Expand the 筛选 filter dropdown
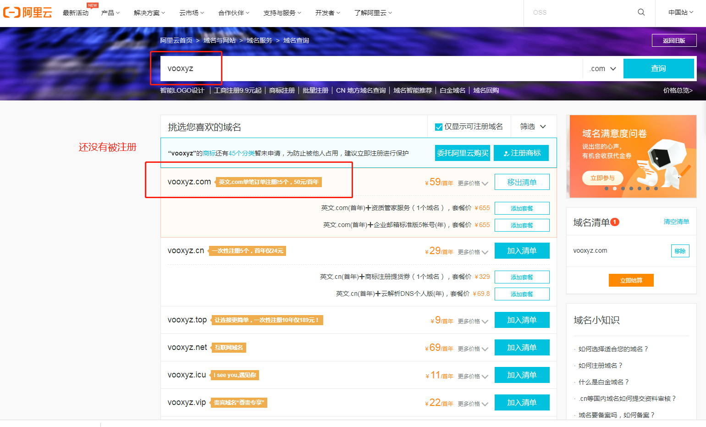Image resolution: width=706 pixels, height=427 pixels. [533, 127]
